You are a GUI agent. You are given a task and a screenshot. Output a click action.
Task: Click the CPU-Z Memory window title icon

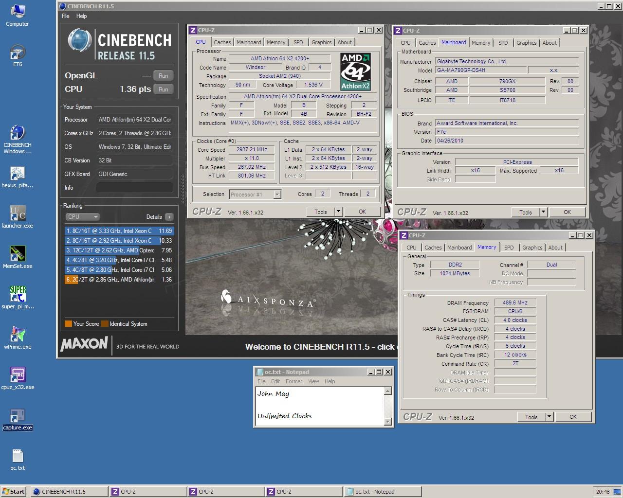click(x=403, y=235)
